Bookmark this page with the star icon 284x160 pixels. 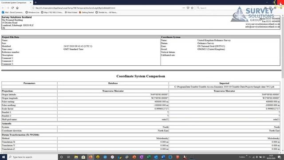point(192,8)
